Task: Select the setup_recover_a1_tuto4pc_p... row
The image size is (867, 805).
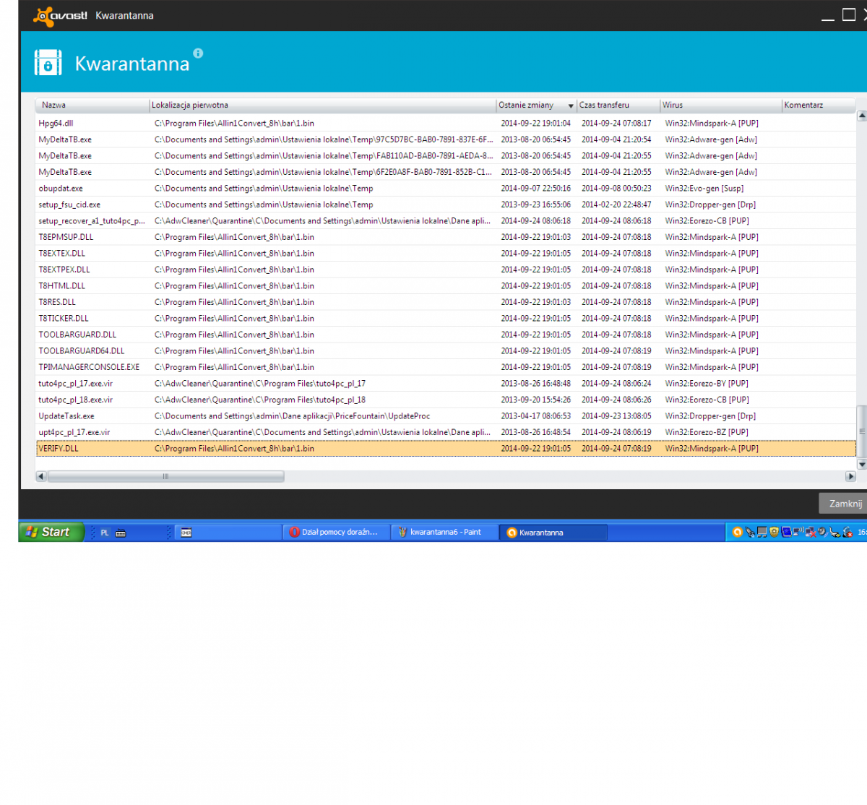Action: tap(446, 221)
